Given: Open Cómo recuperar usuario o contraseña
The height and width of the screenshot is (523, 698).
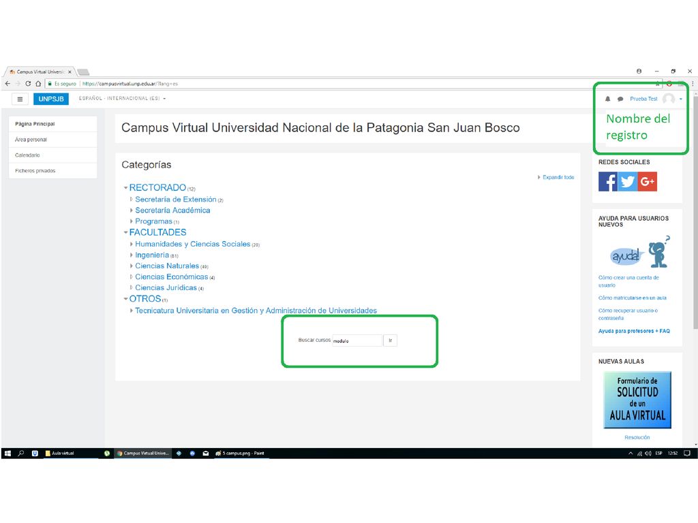Looking at the screenshot, I should click(628, 314).
